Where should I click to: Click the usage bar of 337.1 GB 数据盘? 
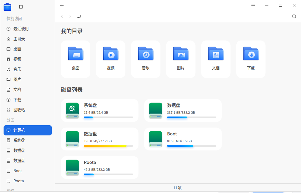point(191,117)
